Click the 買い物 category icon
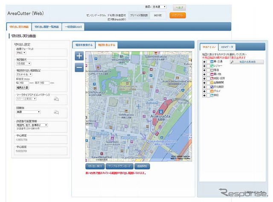273x202 pixels. [212, 74]
